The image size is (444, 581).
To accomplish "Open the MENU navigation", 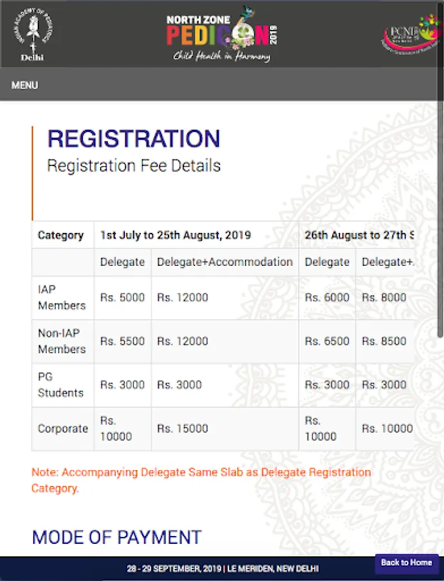I will [x=24, y=85].
